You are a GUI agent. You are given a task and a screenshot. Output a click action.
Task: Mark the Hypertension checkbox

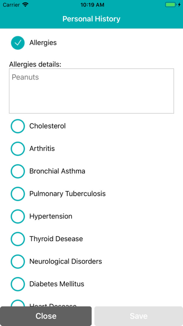(18, 216)
